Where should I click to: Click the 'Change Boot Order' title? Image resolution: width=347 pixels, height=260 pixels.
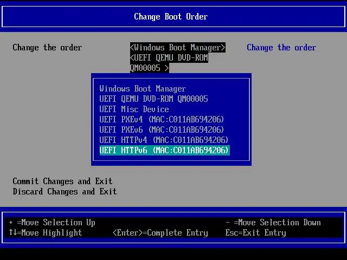(171, 17)
